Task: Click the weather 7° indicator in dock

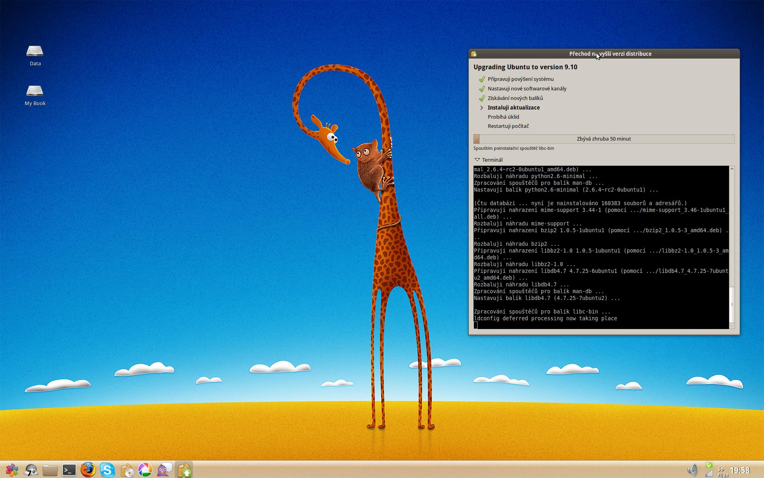Action: click(31, 470)
